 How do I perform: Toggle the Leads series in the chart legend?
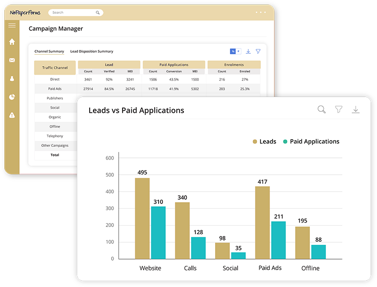[x=264, y=142]
